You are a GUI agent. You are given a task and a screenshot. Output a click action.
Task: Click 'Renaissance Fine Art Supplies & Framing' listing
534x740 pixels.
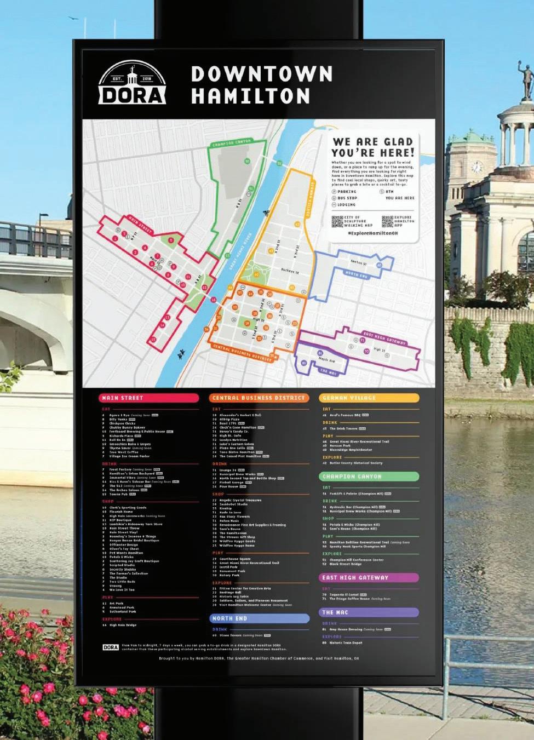click(x=252, y=525)
